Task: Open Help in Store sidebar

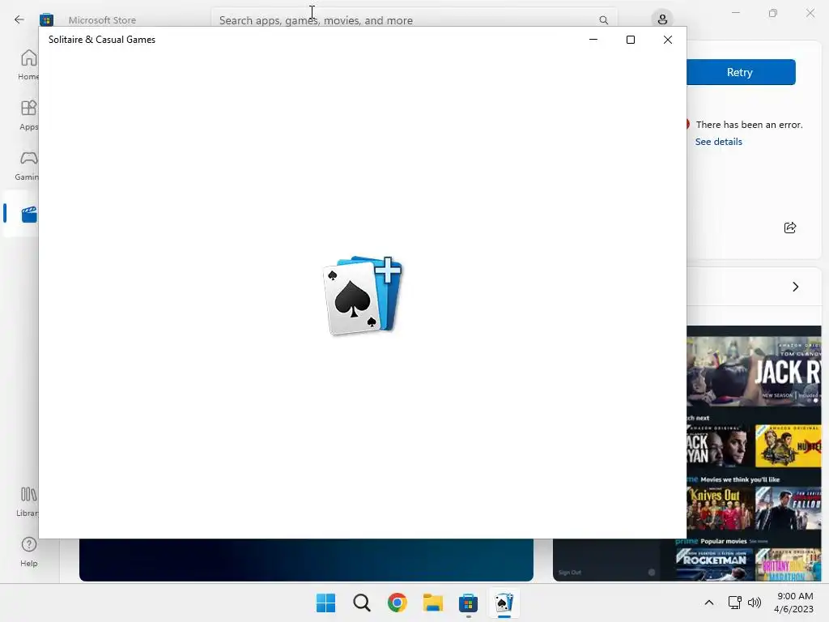Action: (28, 552)
